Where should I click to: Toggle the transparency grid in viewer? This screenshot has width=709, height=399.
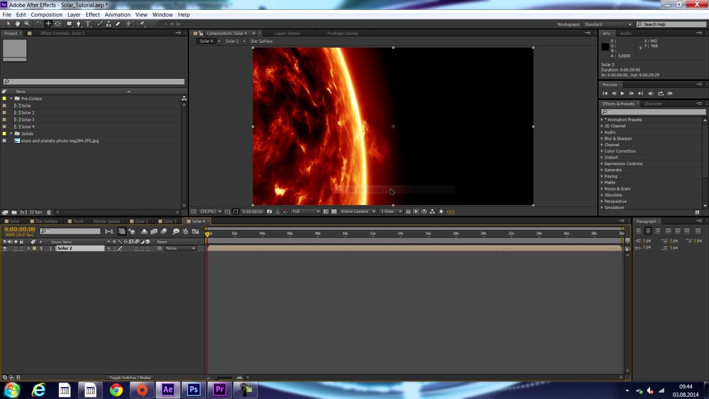[x=333, y=212]
